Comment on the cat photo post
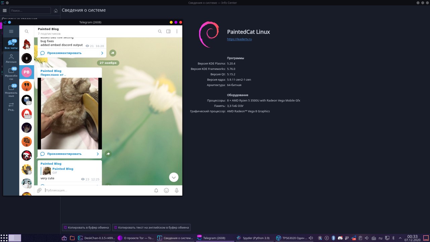 70,154
